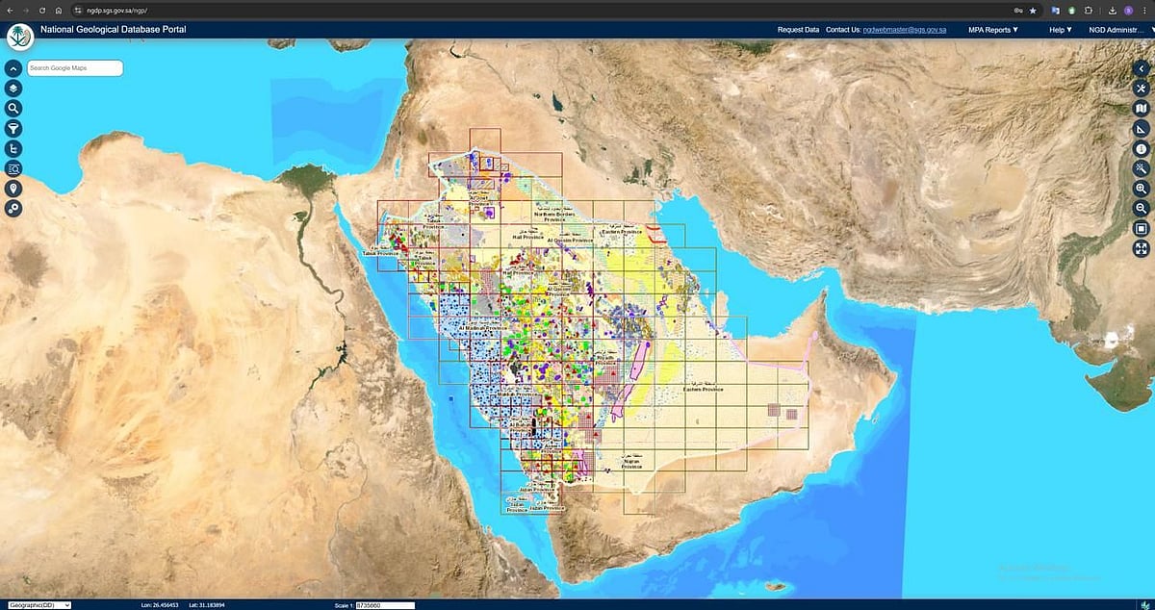Toggle full screen with four-arrows icon
The height and width of the screenshot is (610, 1155).
1142,248
